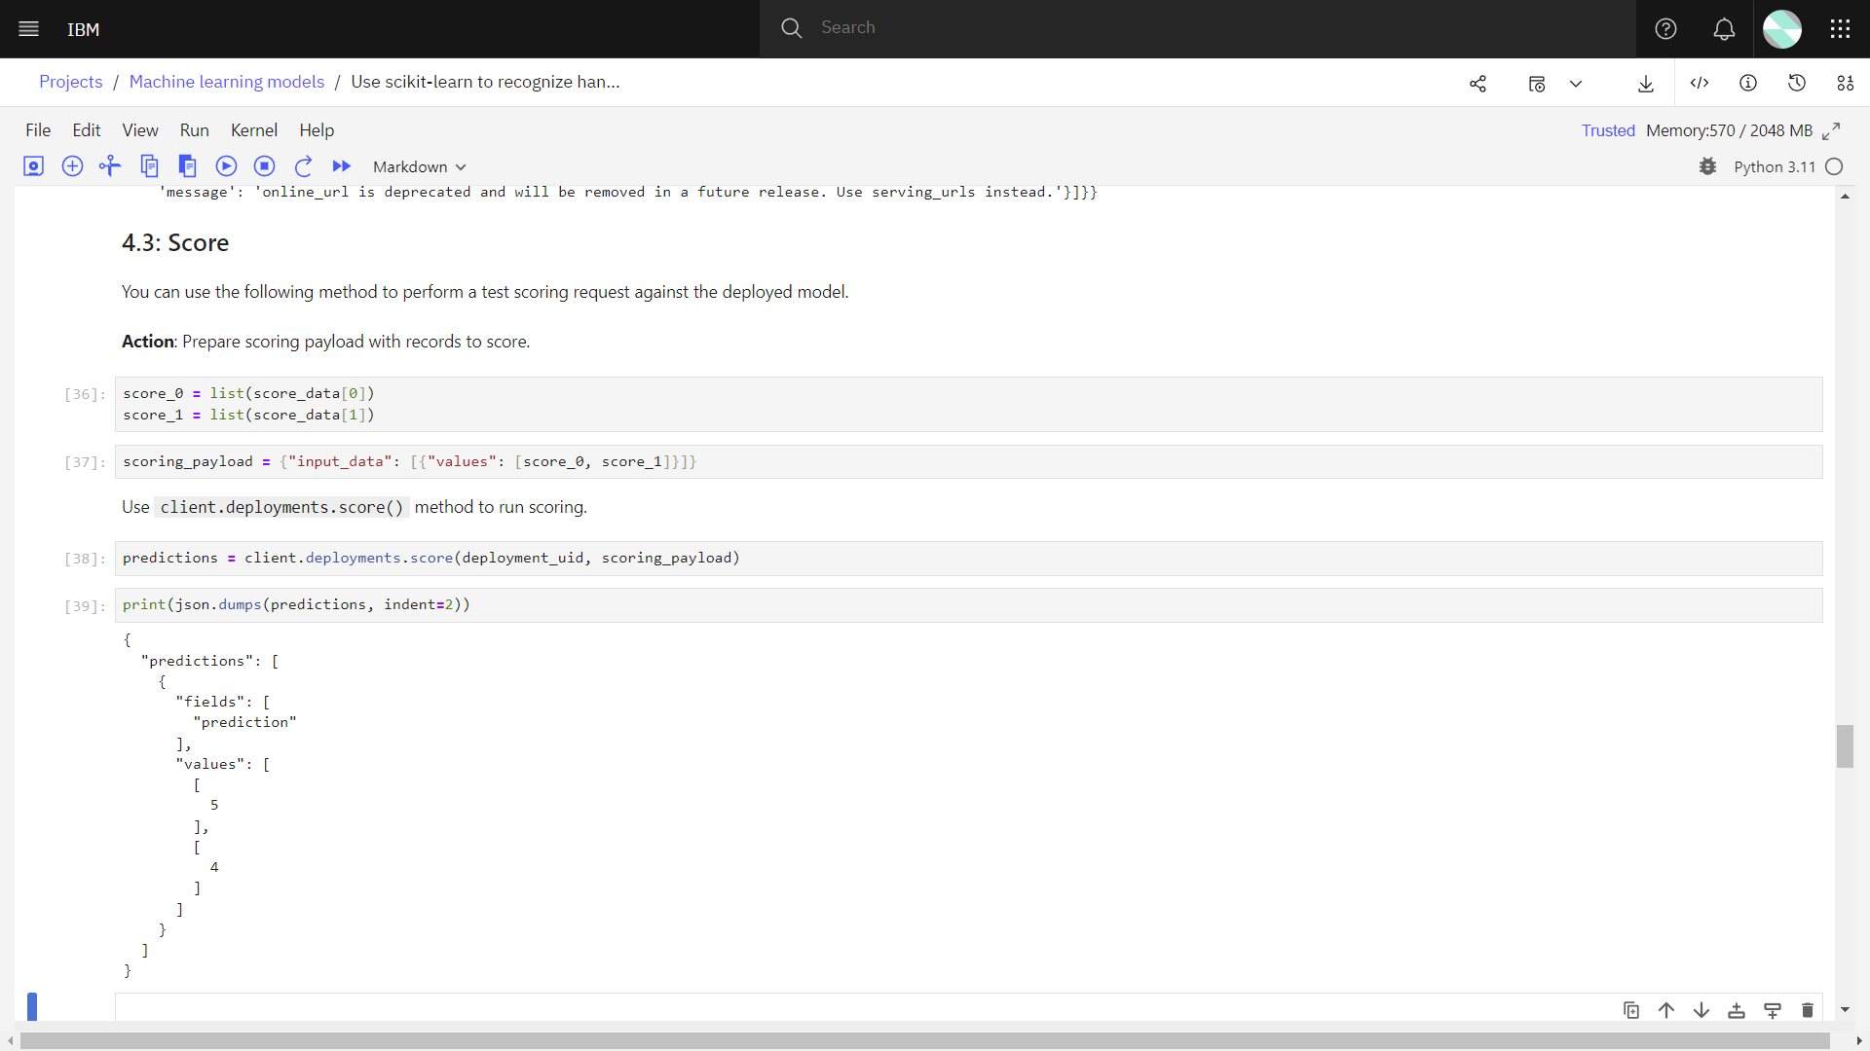
Task: Open the Run menu
Action: tap(194, 130)
